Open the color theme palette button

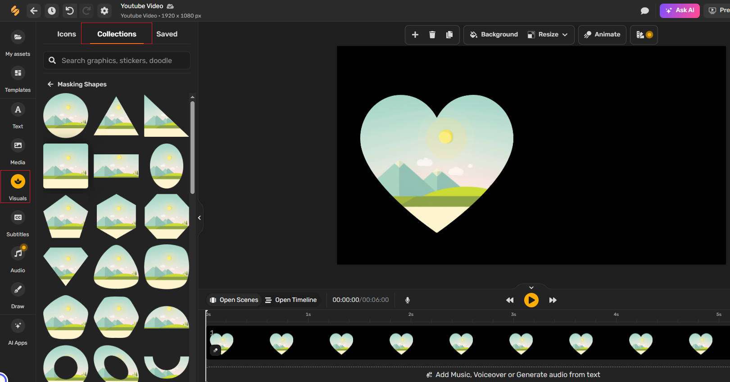644,35
